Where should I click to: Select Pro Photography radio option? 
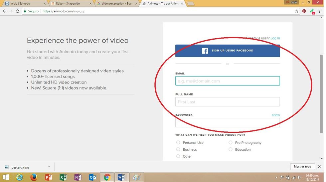[x=230, y=142]
